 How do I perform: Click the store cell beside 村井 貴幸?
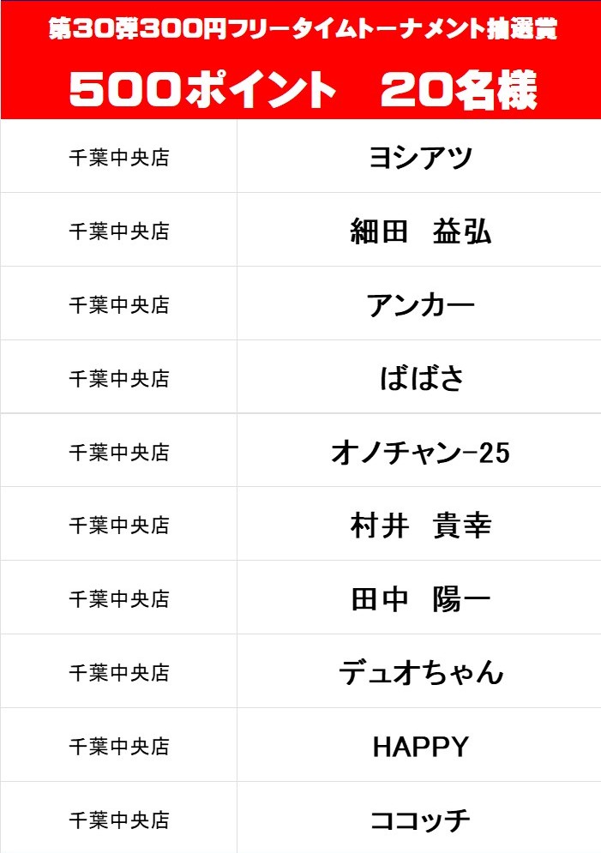[x=119, y=526]
